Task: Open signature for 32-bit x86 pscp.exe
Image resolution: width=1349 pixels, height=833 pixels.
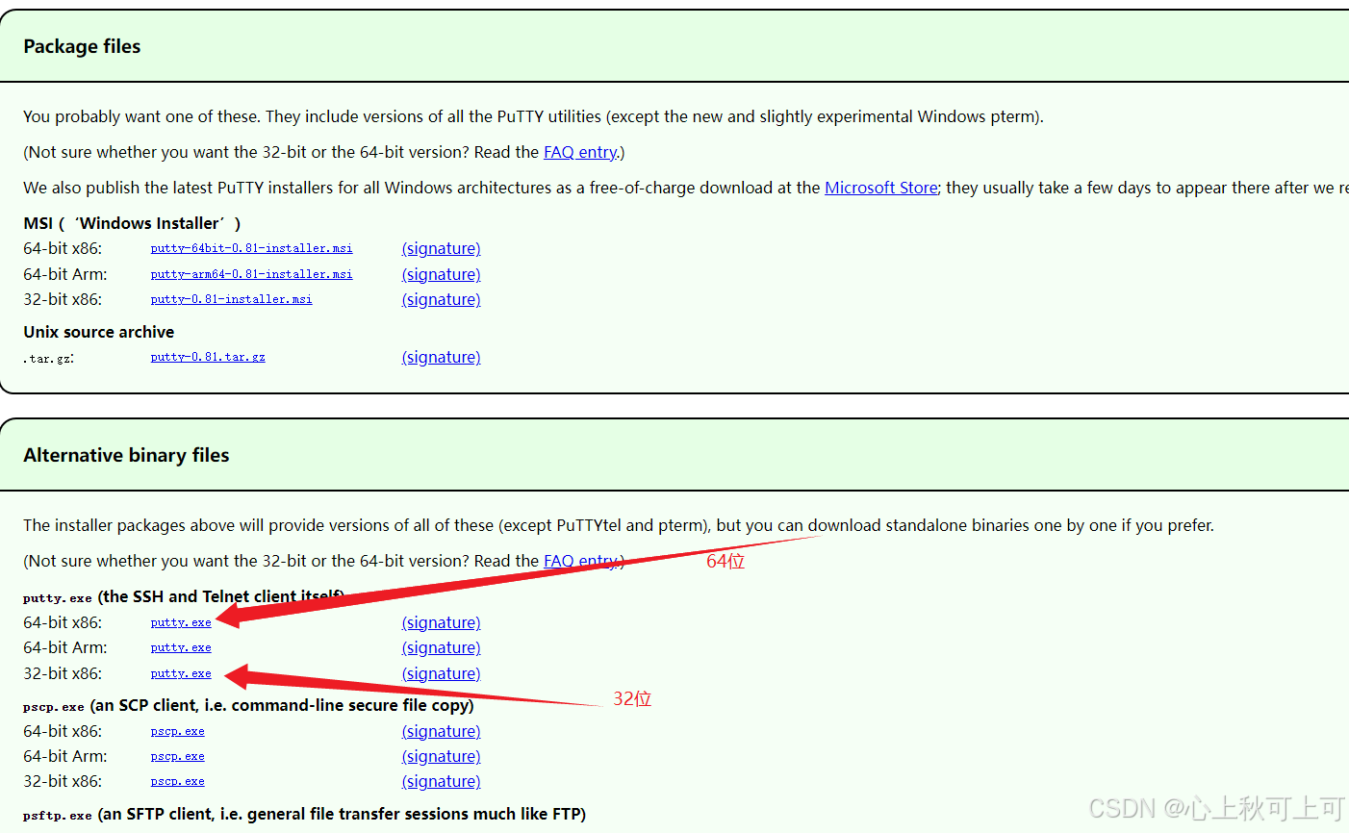Action: [x=441, y=781]
